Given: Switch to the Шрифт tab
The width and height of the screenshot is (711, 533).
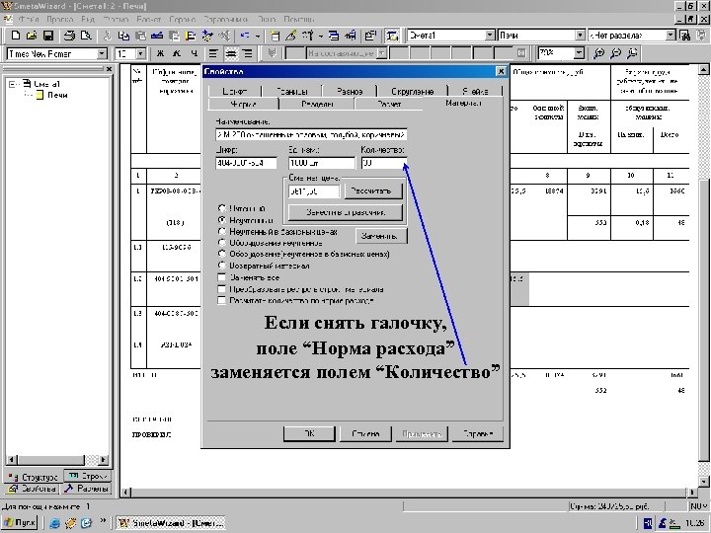Looking at the screenshot, I should 234,91.
